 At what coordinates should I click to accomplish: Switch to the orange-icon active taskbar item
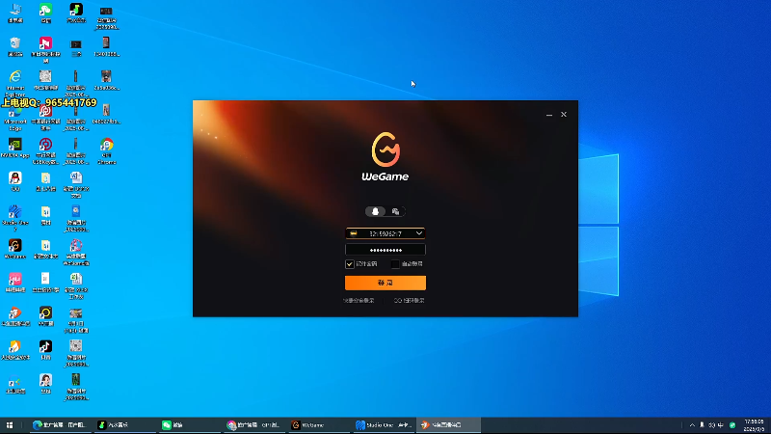(x=448, y=425)
